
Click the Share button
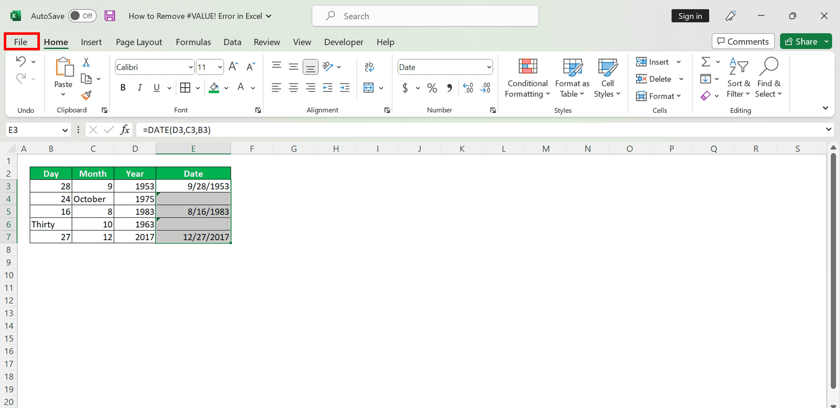[x=801, y=42]
